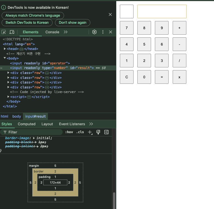Click calculator button 1

coord(127,61)
